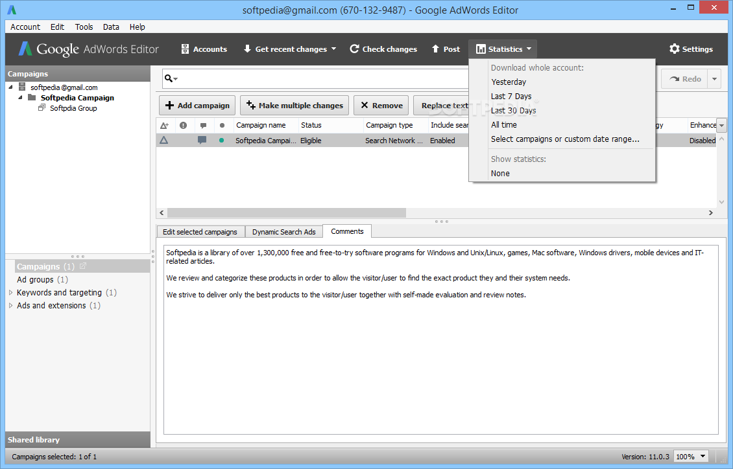This screenshot has height=469, width=733.
Task: Click the Post upload button
Action: click(x=446, y=49)
